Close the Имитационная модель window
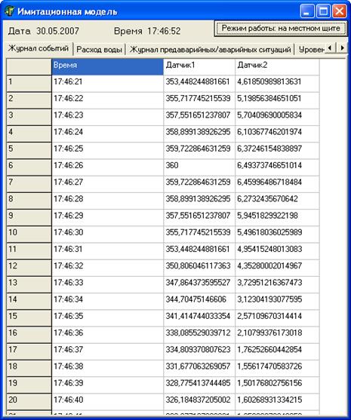This screenshot has height=420, width=351. (339, 11)
